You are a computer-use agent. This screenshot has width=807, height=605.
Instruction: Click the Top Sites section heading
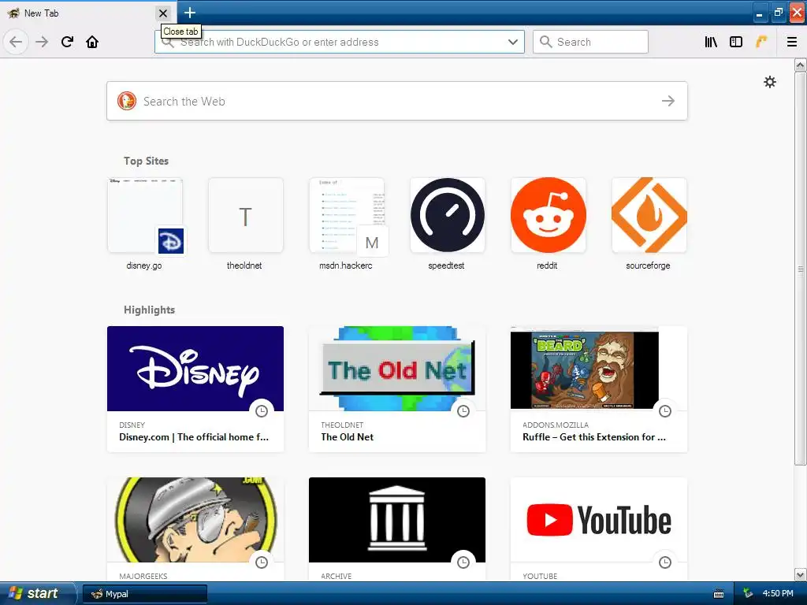click(x=146, y=161)
